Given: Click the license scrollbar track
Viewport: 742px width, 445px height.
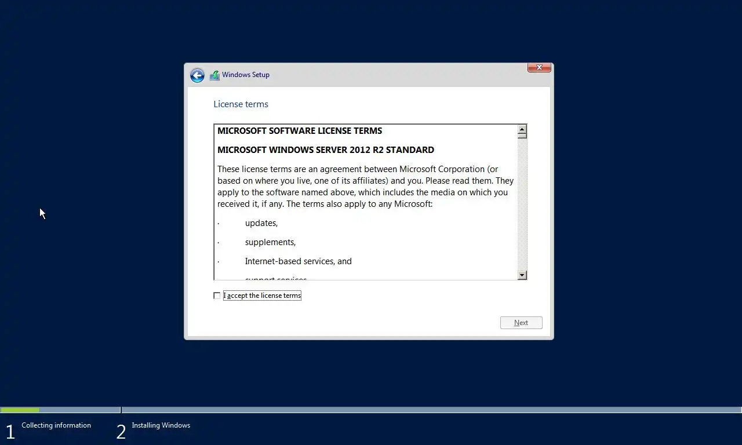Looking at the screenshot, I should point(522,204).
